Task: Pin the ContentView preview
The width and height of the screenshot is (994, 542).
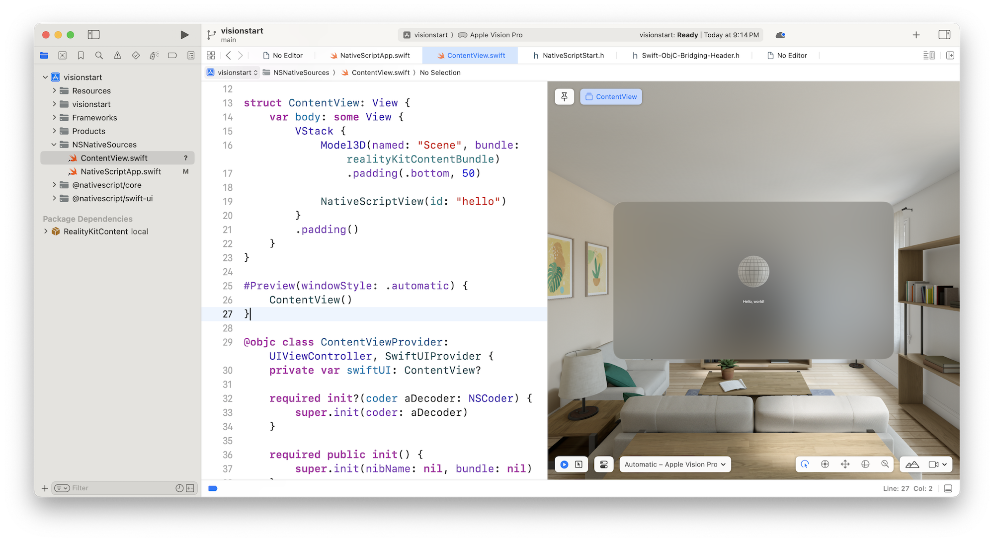Action: pos(564,96)
